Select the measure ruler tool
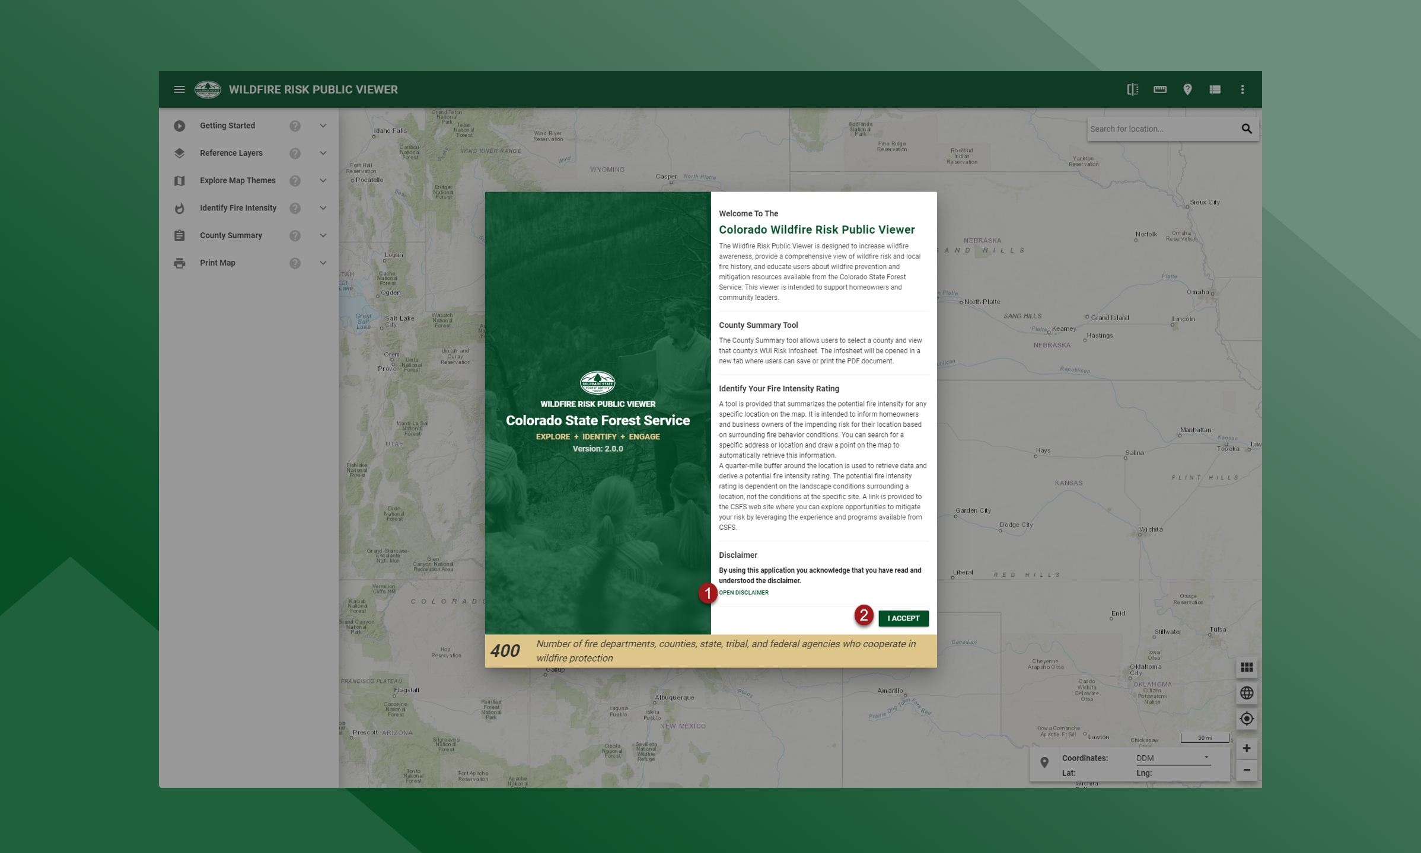This screenshot has height=853, width=1421. (x=1159, y=90)
